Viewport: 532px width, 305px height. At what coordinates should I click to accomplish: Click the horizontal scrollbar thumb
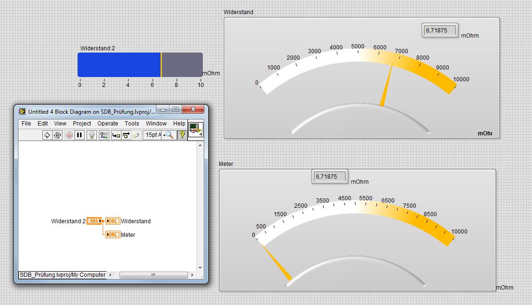(153, 275)
